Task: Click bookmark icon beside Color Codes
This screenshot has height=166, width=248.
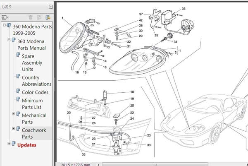Action: pos(18,91)
